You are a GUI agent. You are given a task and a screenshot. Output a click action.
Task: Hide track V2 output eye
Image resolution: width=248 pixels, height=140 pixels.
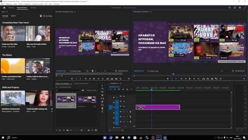pos(124,101)
